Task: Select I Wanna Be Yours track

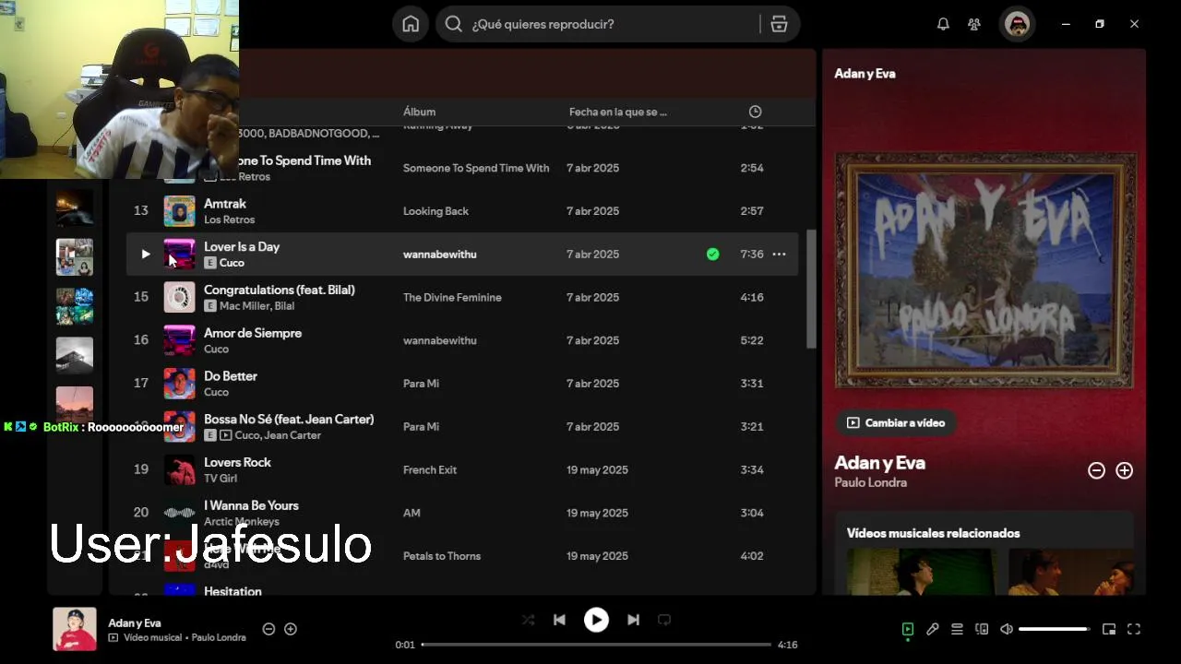Action: point(251,505)
